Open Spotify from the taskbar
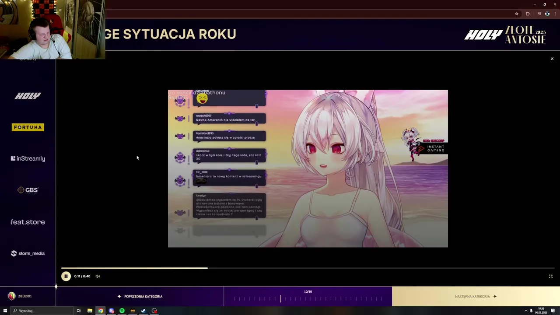Viewport: 560px width, 315px height. tap(122, 311)
